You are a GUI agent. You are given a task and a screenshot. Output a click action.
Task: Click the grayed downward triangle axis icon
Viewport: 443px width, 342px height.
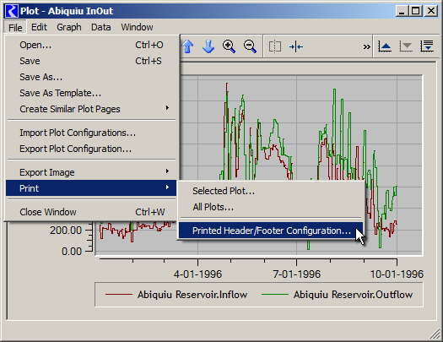click(405, 46)
